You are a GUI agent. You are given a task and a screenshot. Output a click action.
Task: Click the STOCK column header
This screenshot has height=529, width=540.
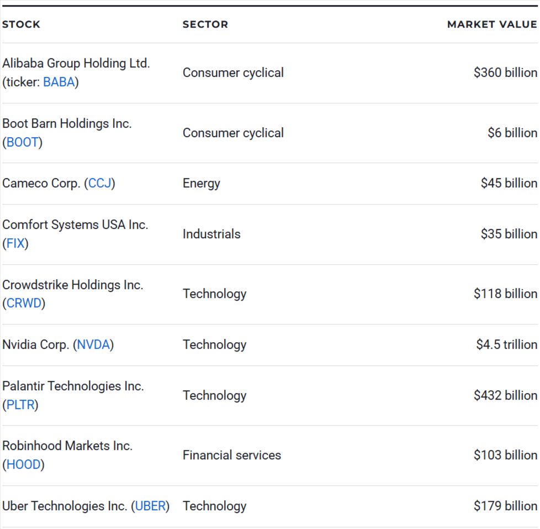click(x=22, y=24)
